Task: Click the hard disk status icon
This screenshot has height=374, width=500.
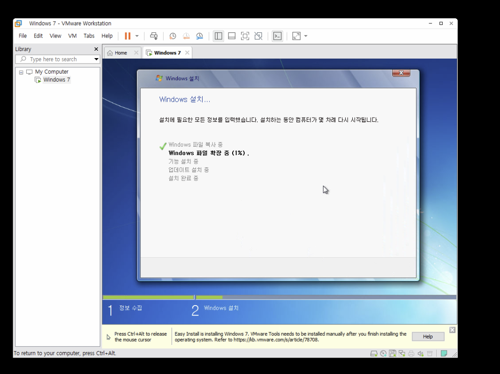Action: coord(374,353)
